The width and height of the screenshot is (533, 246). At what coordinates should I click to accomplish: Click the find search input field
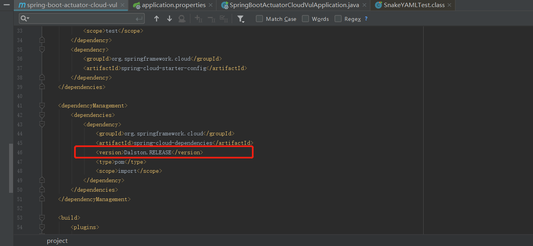(x=82, y=18)
